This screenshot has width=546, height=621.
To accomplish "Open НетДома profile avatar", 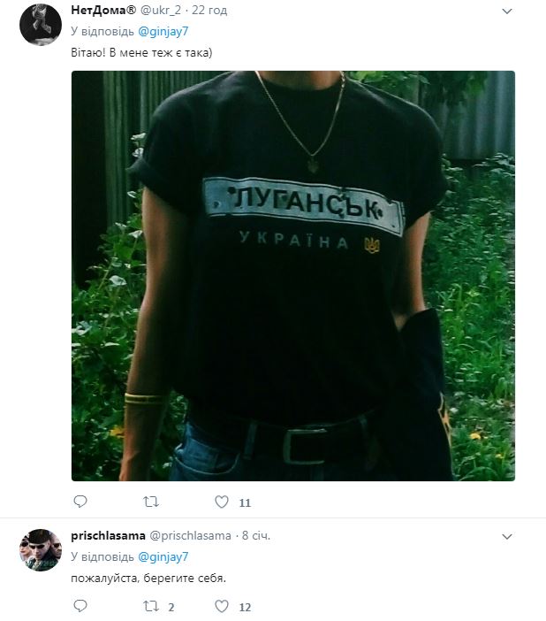I will [x=41, y=25].
